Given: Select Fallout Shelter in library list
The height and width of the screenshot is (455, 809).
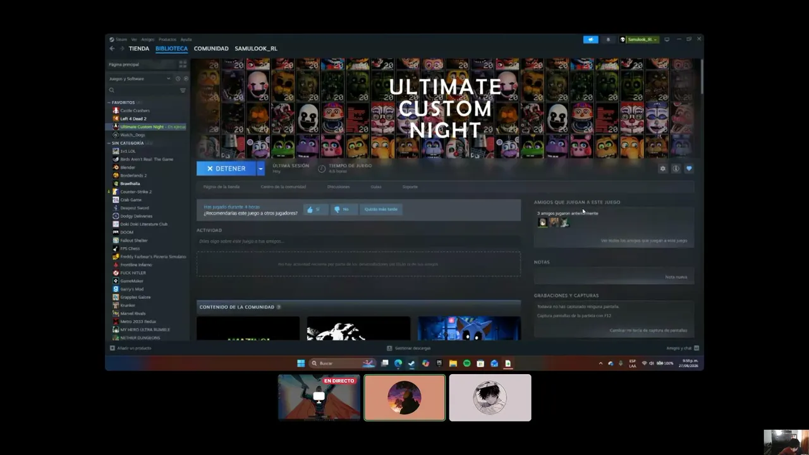Looking at the screenshot, I should click(134, 241).
